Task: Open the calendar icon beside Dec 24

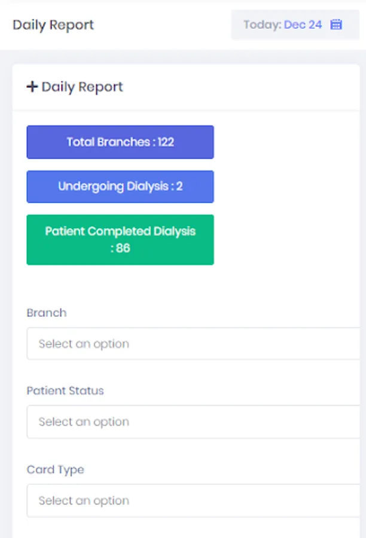Action: pos(336,25)
